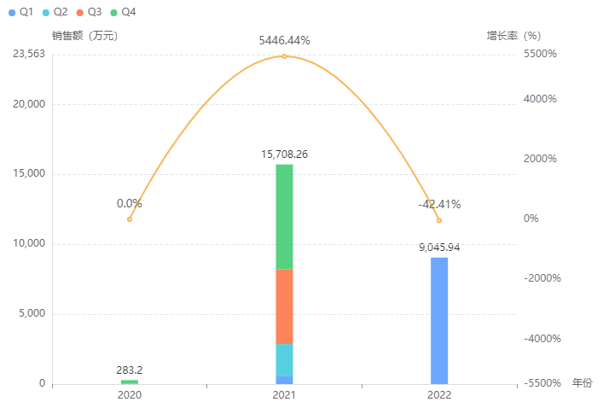The width and height of the screenshot is (603, 402).
Task: Click the blue Q1 legend dot
Action: click(12, 13)
